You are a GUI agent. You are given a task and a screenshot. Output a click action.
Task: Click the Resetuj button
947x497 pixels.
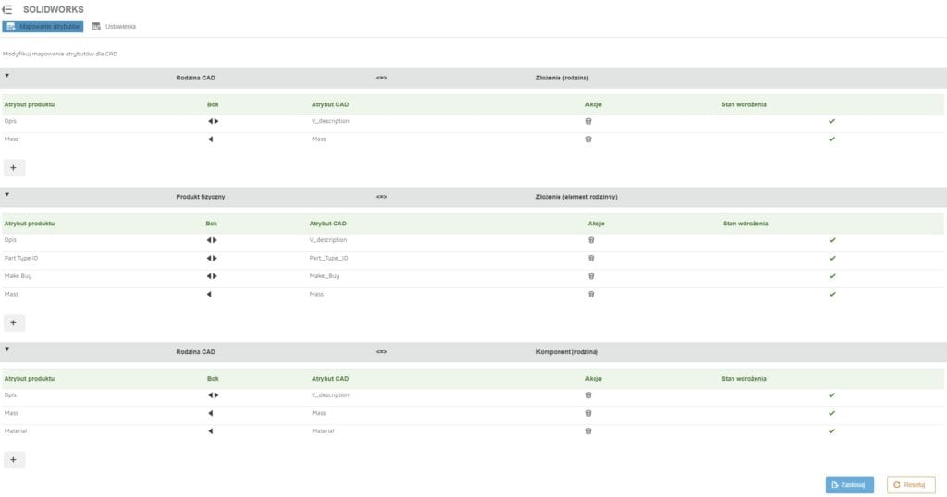coord(910,484)
